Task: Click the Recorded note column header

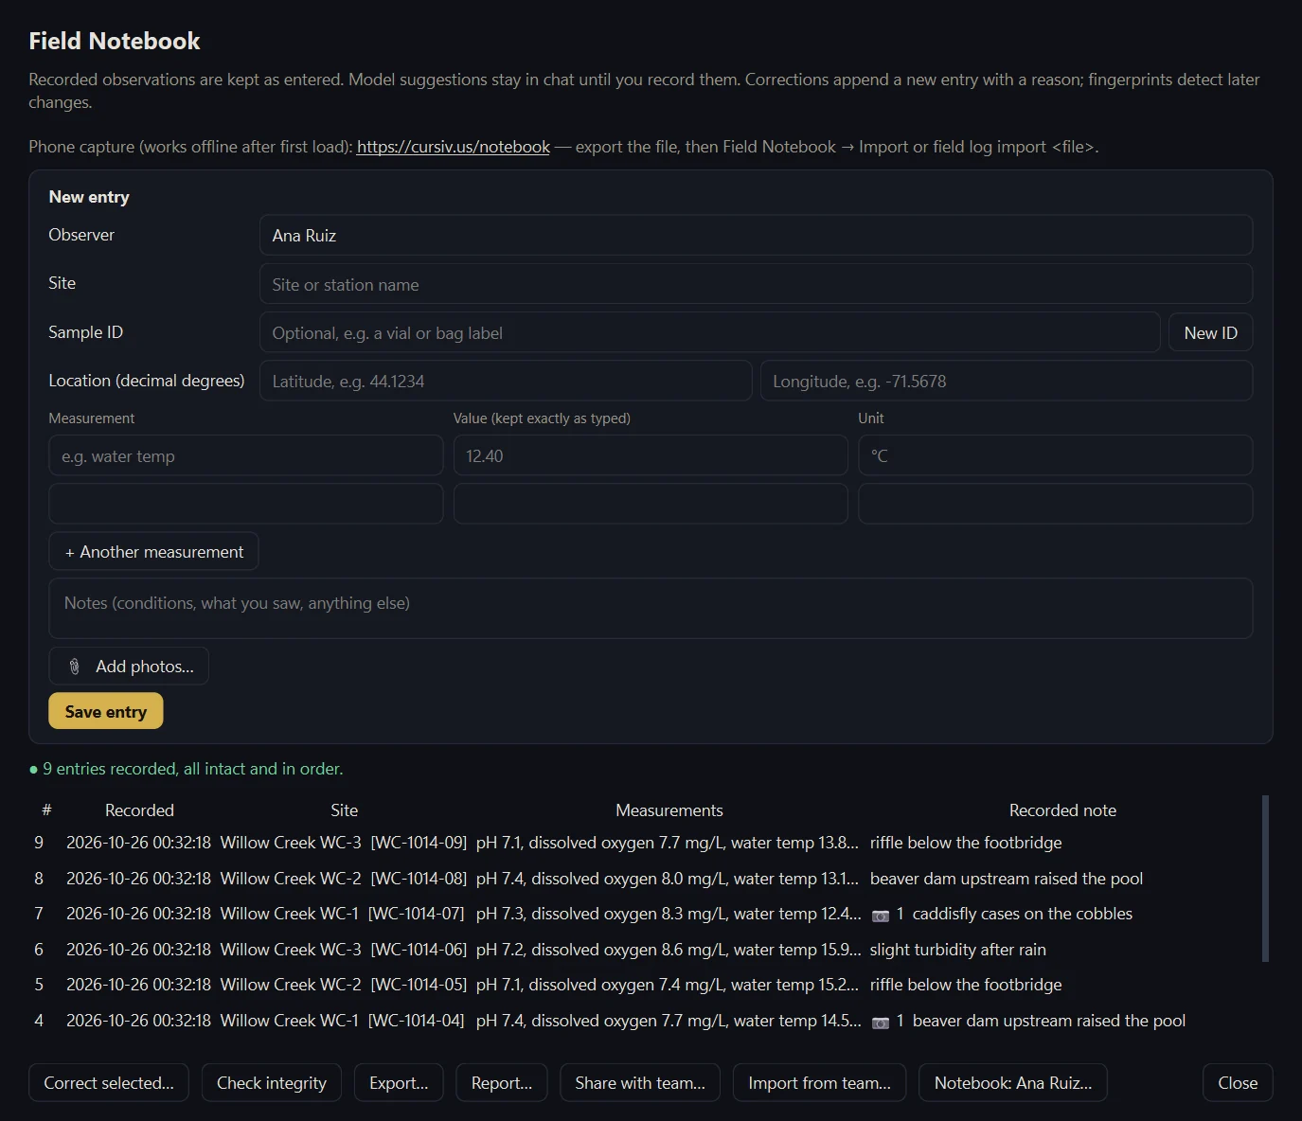Action: click(x=1062, y=810)
